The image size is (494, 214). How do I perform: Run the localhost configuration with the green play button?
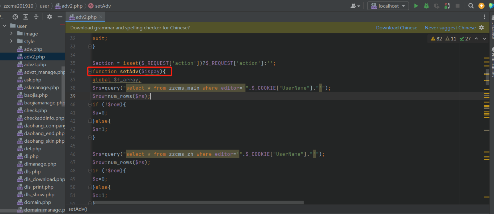tap(416, 6)
